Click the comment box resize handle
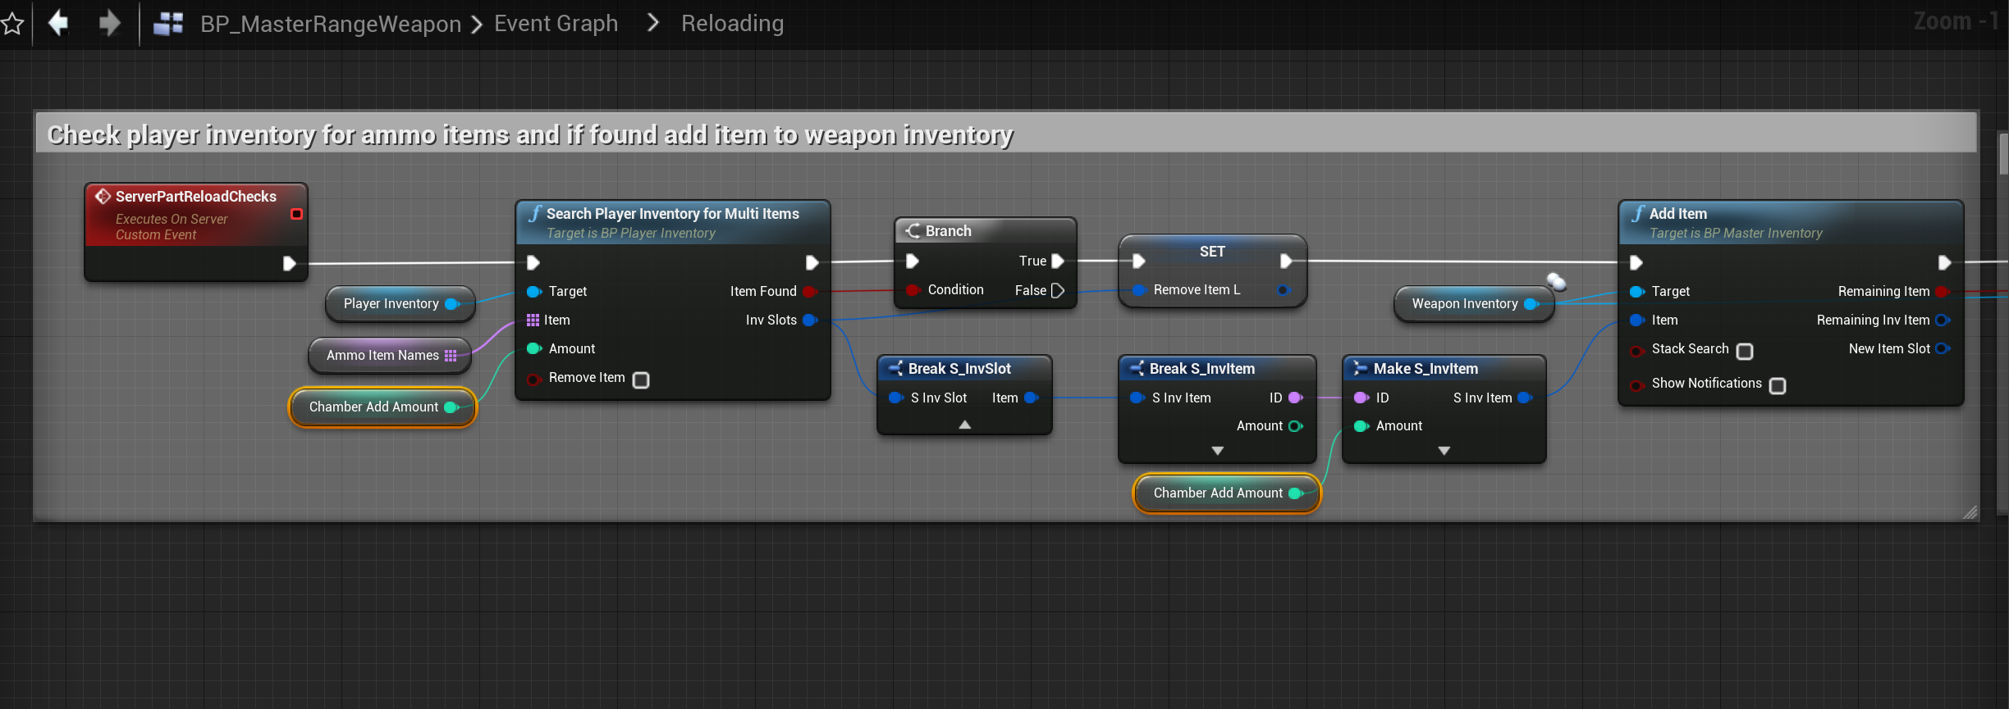This screenshot has width=2009, height=709. 1970,513
